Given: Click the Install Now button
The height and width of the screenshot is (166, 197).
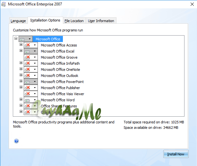Looking at the screenshot, I should point(176,154).
